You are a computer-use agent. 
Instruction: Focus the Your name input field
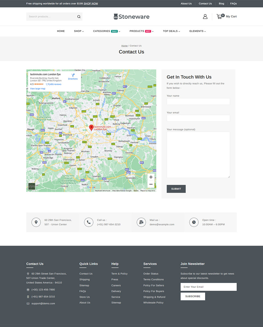tap(198, 101)
